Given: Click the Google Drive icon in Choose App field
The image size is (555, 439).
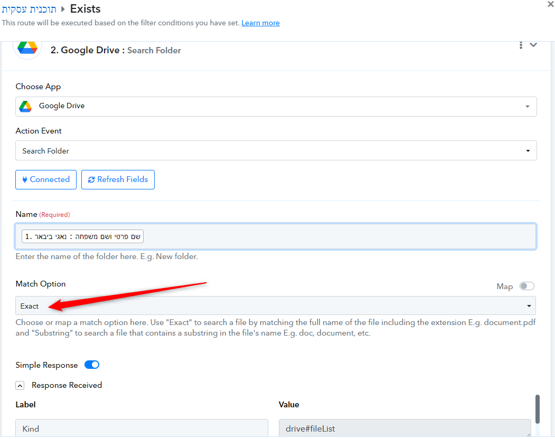Looking at the screenshot, I should (x=25, y=107).
